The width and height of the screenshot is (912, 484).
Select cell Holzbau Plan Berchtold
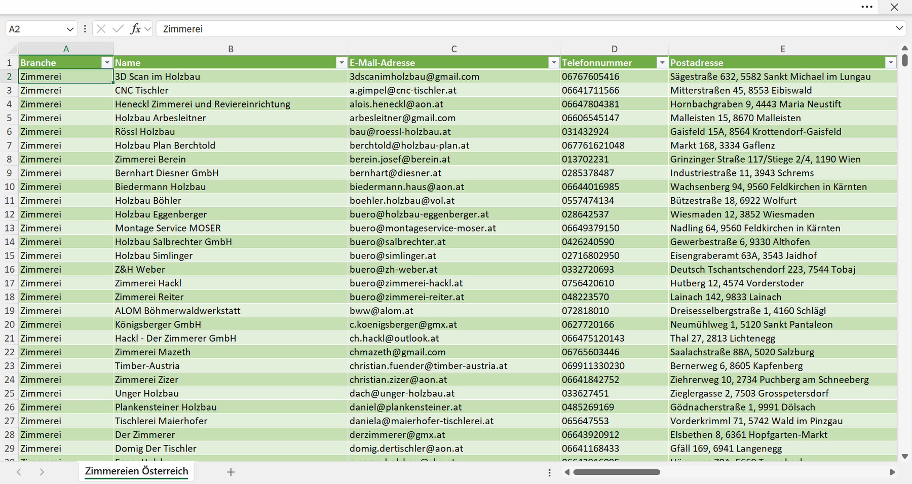(231, 145)
